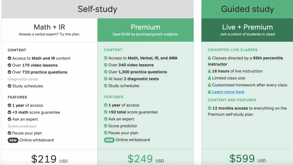Select the Live + Premium plan header
This screenshot has width=293, height=165.
247,30
